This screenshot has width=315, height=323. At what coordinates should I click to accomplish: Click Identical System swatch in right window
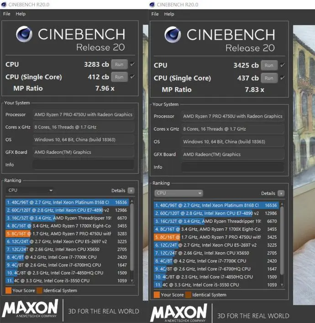[x=188, y=295]
